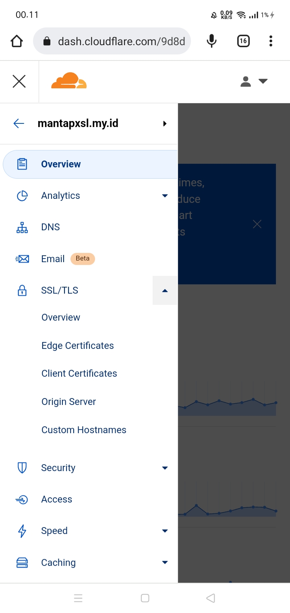Open the Analytics menu item
The image size is (290, 613).
(60, 196)
